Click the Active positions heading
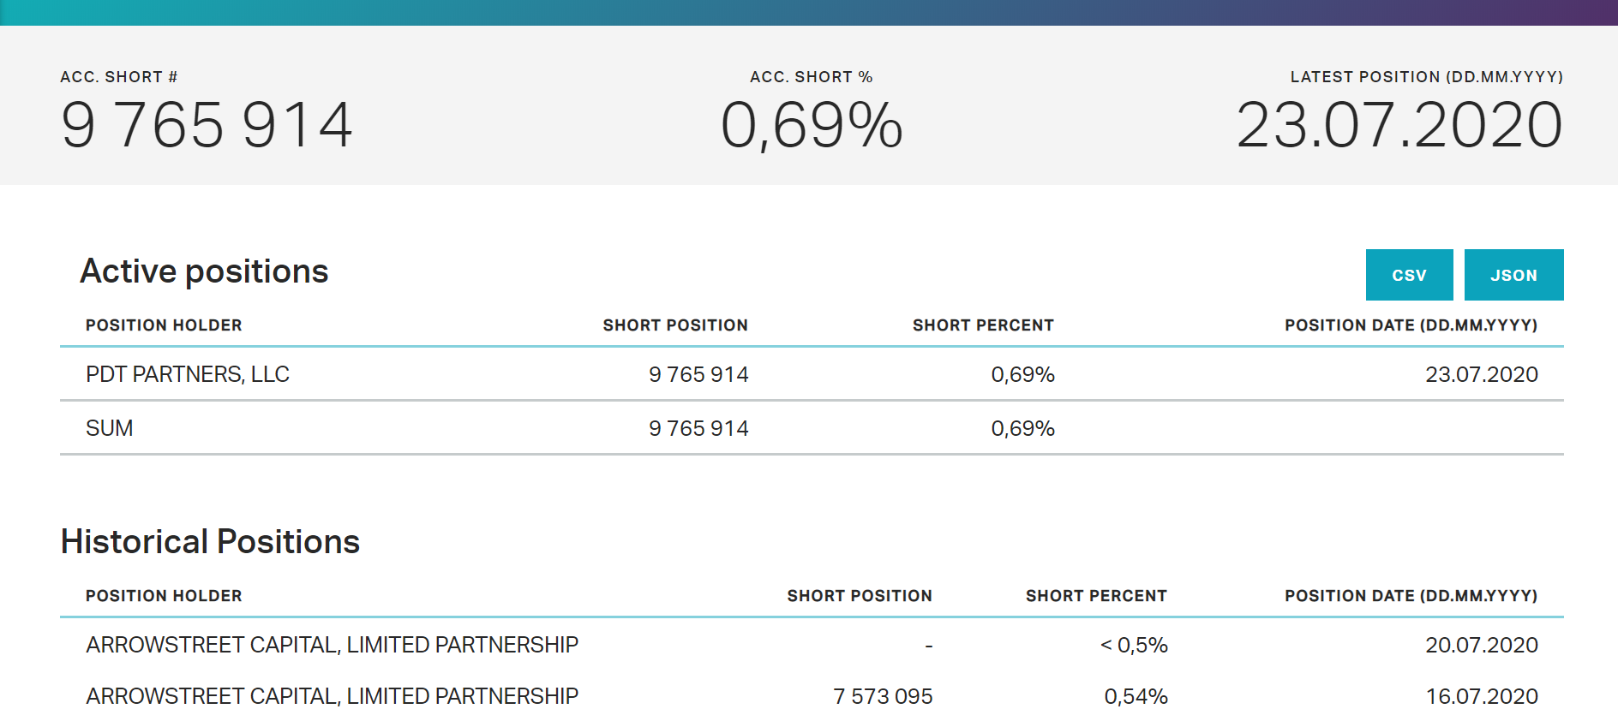The height and width of the screenshot is (721, 1618). (204, 271)
